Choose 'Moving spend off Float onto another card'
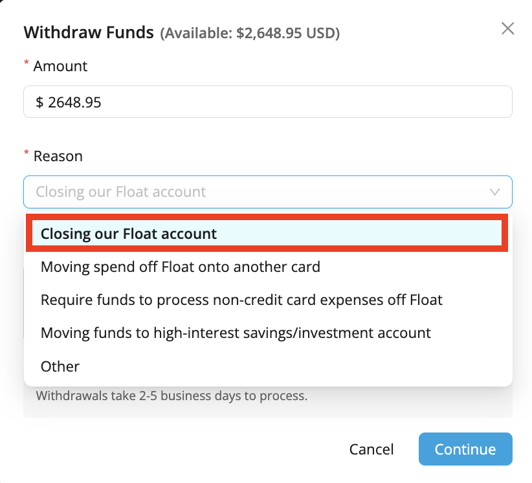 point(180,267)
